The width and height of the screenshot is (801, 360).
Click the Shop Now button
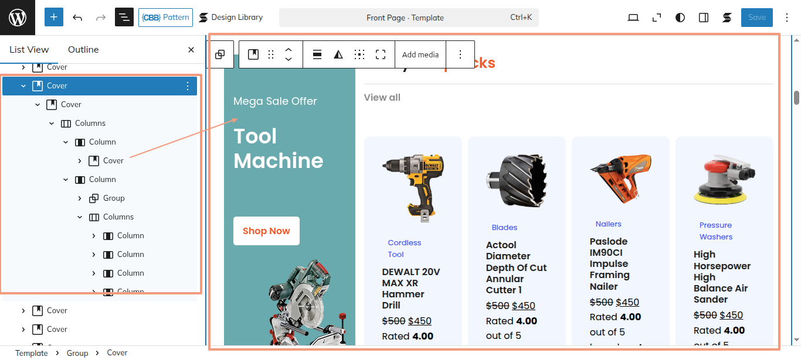pyautogui.click(x=266, y=231)
